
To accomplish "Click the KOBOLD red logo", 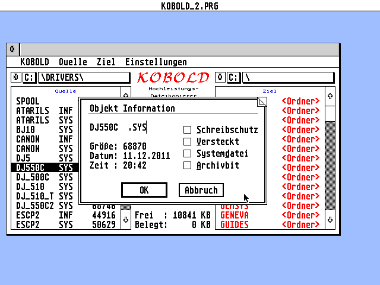I will [x=173, y=78].
